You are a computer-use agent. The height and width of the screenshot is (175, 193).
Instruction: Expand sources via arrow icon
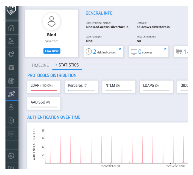(x=165, y=49)
